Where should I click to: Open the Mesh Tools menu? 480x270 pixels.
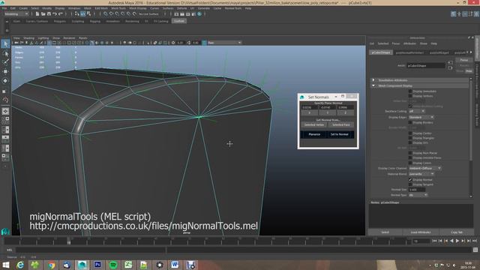click(x=118, y=8)
